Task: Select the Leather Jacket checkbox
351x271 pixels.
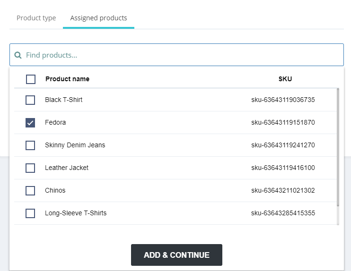Action: tap(30, 168)
